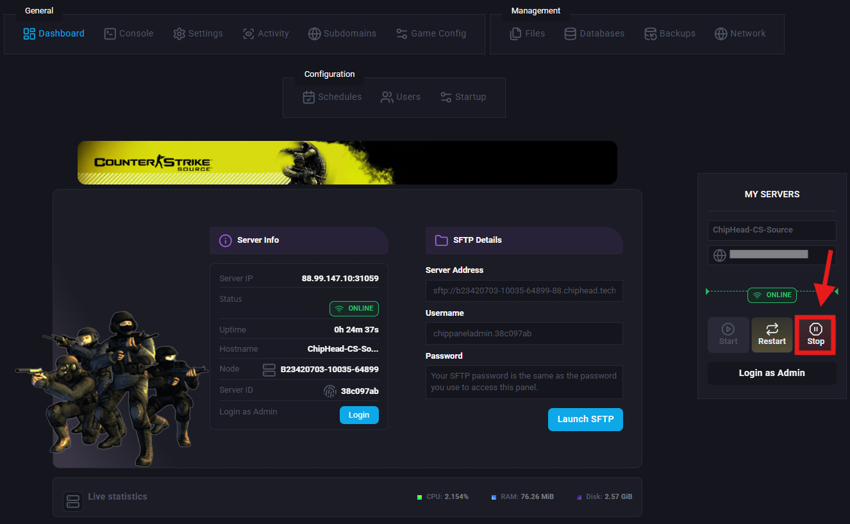Click the Login as Admin row label
850x524 pixels.
(248, 411)
